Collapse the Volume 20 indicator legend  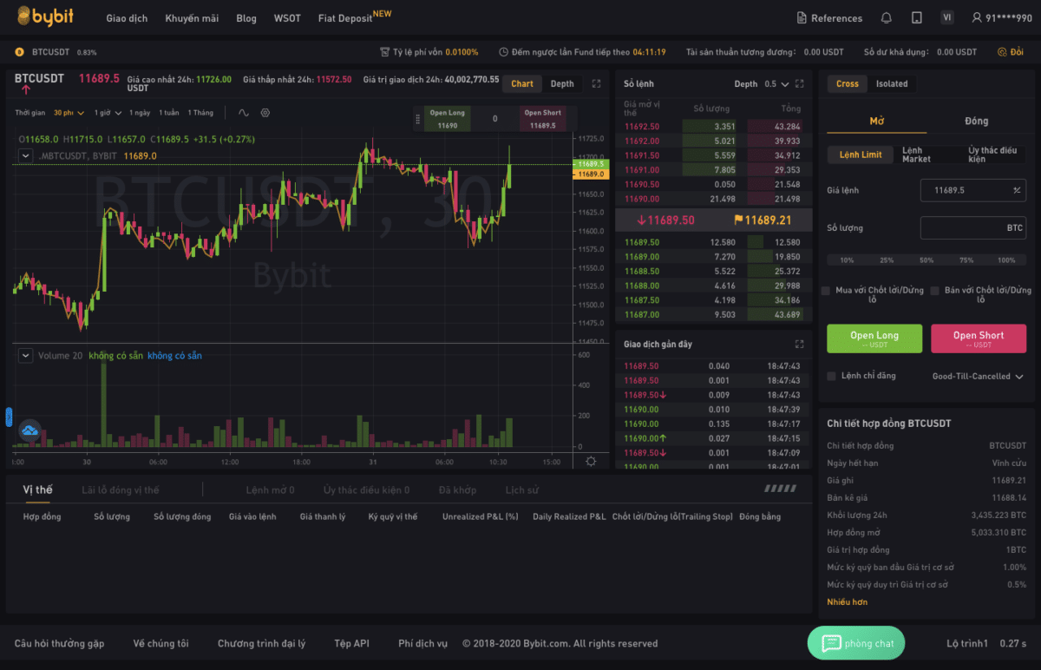(x=26, y=356)
